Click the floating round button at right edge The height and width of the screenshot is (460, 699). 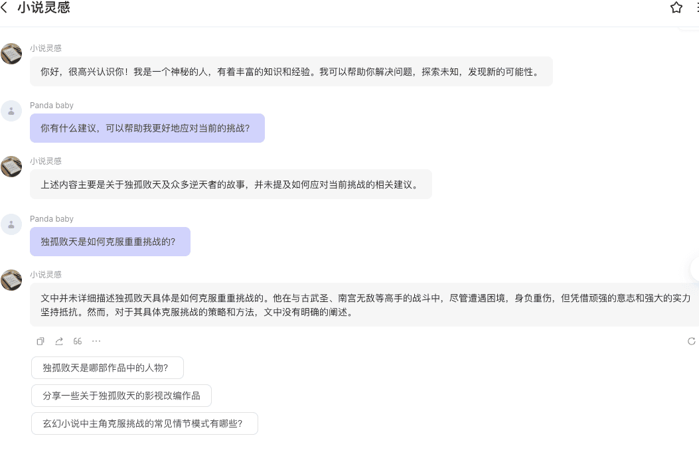[695, 269]
